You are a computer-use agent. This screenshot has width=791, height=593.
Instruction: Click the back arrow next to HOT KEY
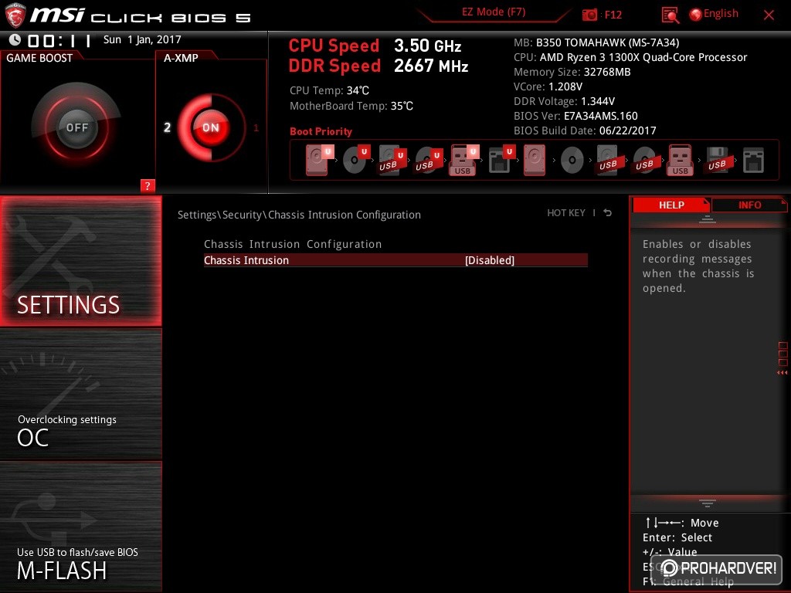(x=608, y=213)
